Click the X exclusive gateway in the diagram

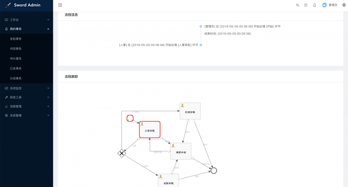122,153
